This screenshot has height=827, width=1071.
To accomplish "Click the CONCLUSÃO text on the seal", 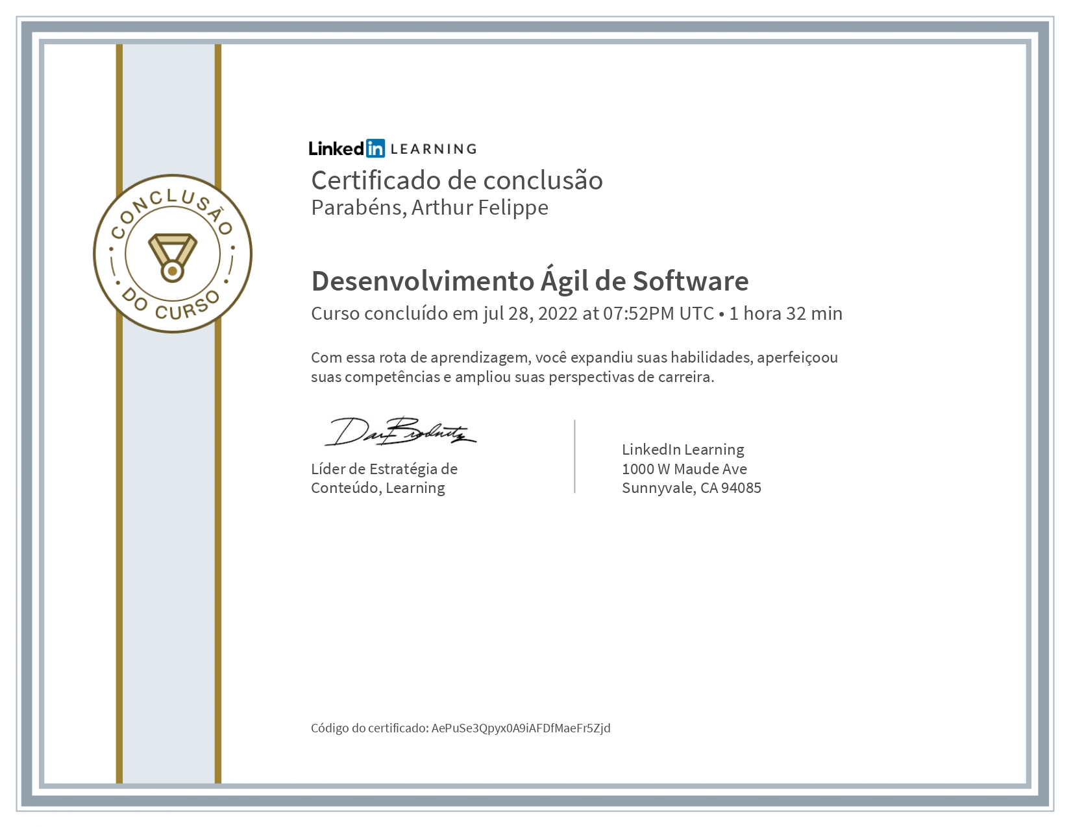I will (172, 206).
